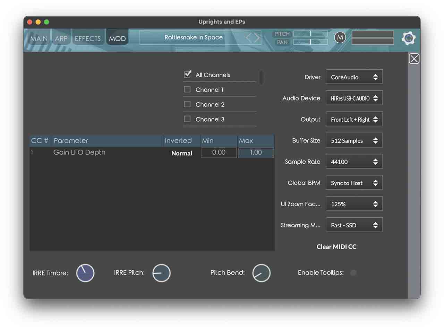
Task: Open the Buffer Size dropdown
Action: tap(354, 141)
